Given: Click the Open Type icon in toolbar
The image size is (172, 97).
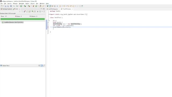Looking at the screenshot, I should click(x=41, y=6).
